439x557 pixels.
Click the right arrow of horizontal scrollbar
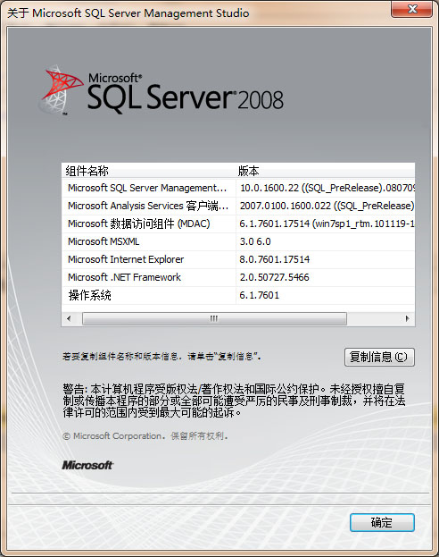[x=408, y=318]
